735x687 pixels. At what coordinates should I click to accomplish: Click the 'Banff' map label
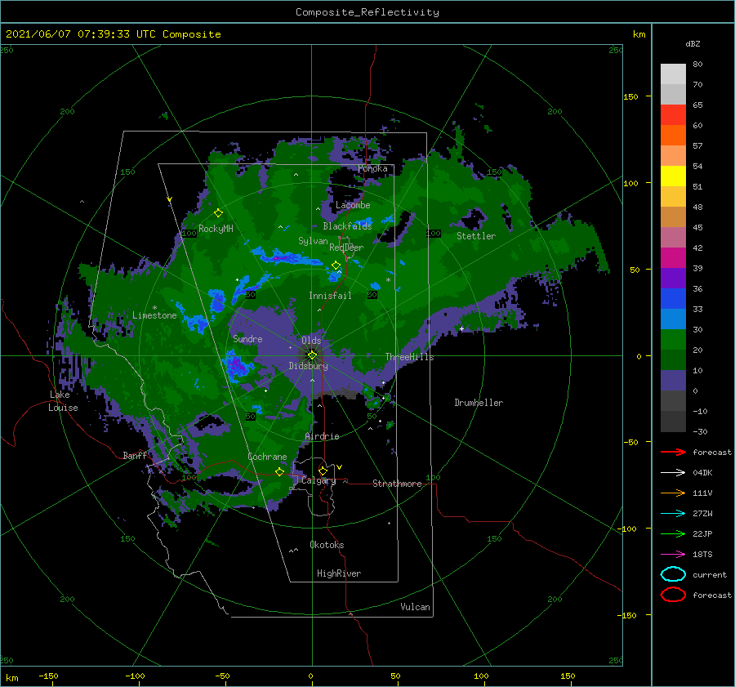[135, 455]
